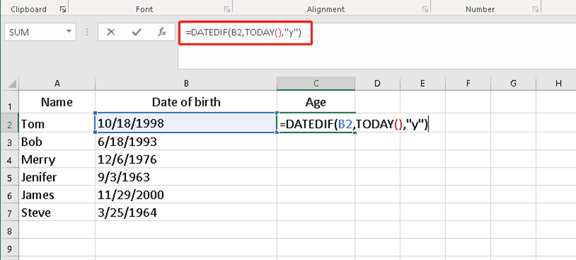Open Insert Function fx dialog
The width and height of the screenshot is (576, 260).
click(162, 32)
